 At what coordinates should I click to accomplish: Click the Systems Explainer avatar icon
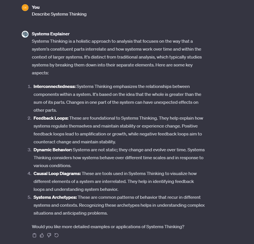[x=25, y=34]
